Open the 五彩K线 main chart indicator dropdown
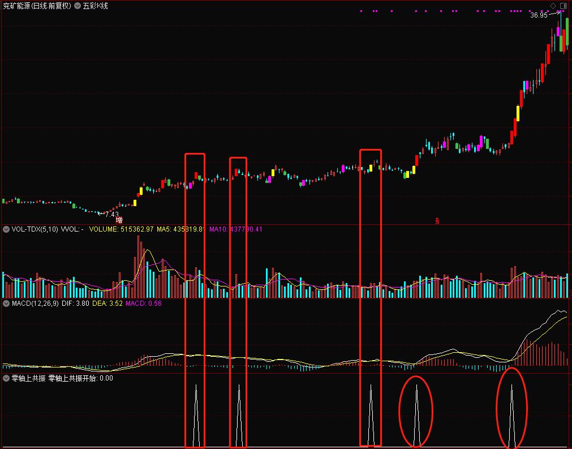This screenshot has width=572, height=449. coord(78,6)
